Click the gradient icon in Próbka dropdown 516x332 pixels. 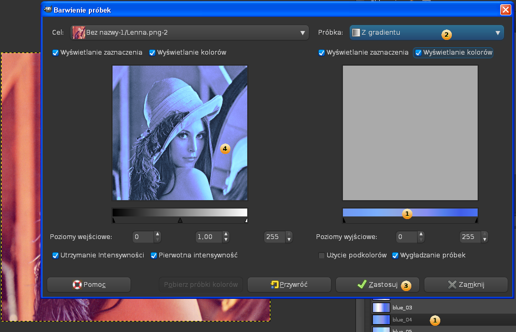coord(356,33)
